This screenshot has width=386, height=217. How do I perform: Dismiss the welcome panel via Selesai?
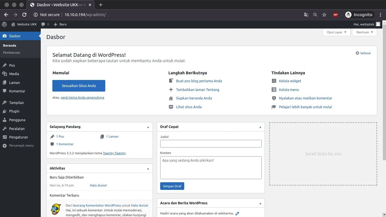pos(363,53)
